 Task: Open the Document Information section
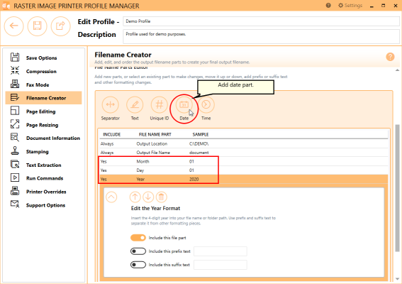pyautogui.click(x=43, y=138)
